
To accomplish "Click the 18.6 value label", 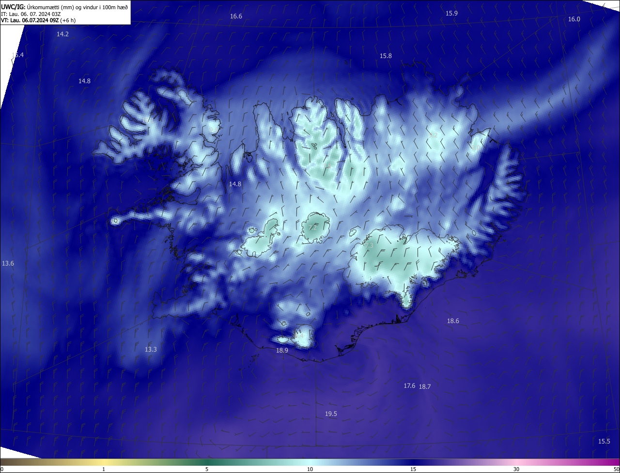I will (453, 321).
